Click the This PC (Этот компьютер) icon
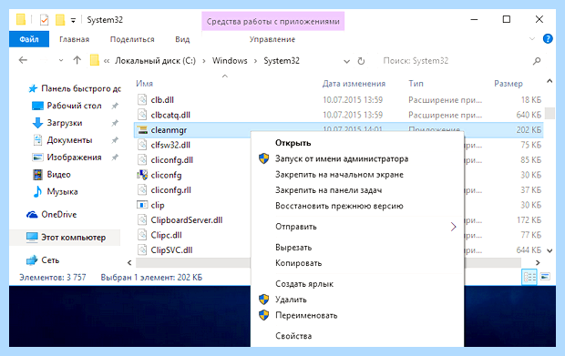Image resolution: width=565 pixels, height=356 pixels. [x=32, y=238]
